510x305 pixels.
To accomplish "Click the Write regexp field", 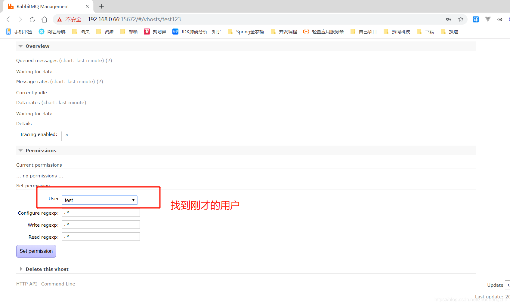I will click(x=101, y=225).
